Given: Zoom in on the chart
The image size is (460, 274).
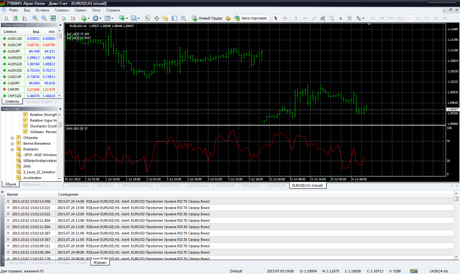Looking at the screenshot, I should pos(34,18).
